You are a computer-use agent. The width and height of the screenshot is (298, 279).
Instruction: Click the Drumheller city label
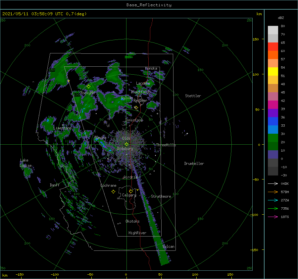click(194, 164)
